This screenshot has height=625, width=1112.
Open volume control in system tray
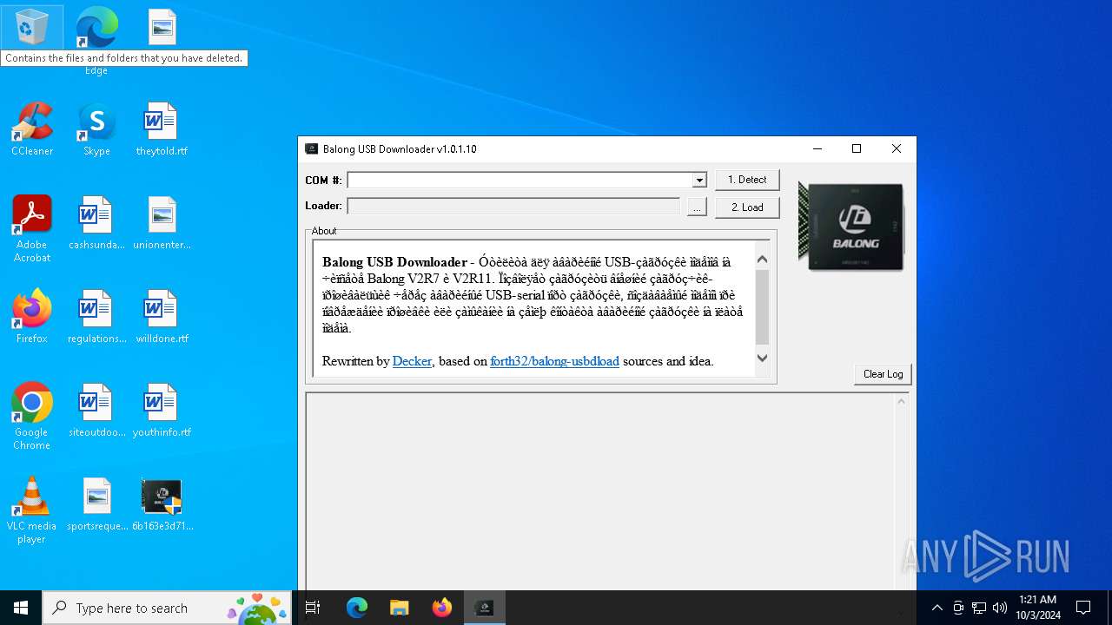coord(1000,608)
